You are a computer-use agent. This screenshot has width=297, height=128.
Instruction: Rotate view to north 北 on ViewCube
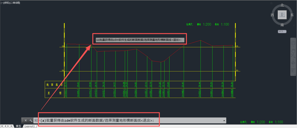282,5
